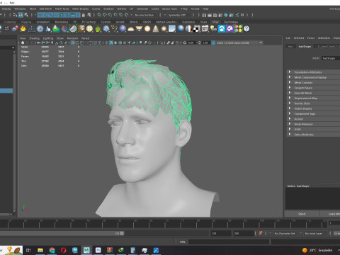Click the Select button in Attribute Editor
340x255 pixels.
tap(302, 214)
